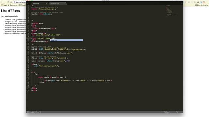Click line number 1 in the editor gutter
209x117 pixels.
point(29,6)
